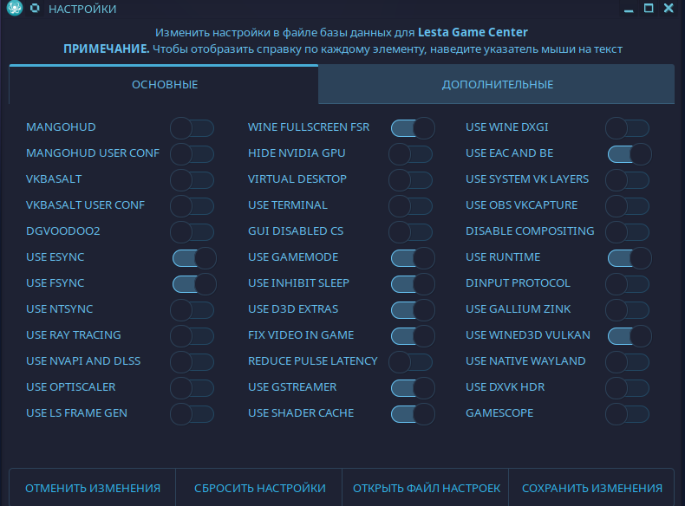685x506 pixels.
Task: Switch to the ДОПОЛНИТЕЛЬНЫЕ tab
Action: click(x=497, y=85)
